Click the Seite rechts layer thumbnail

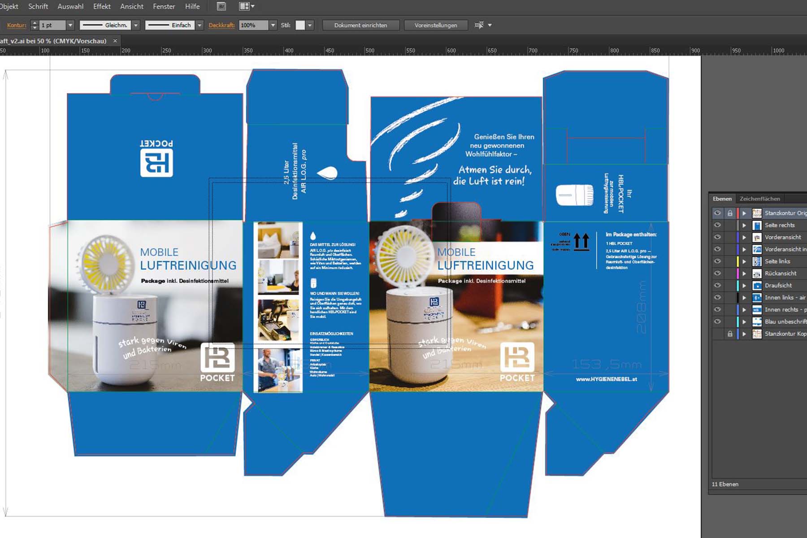point(757,225)
